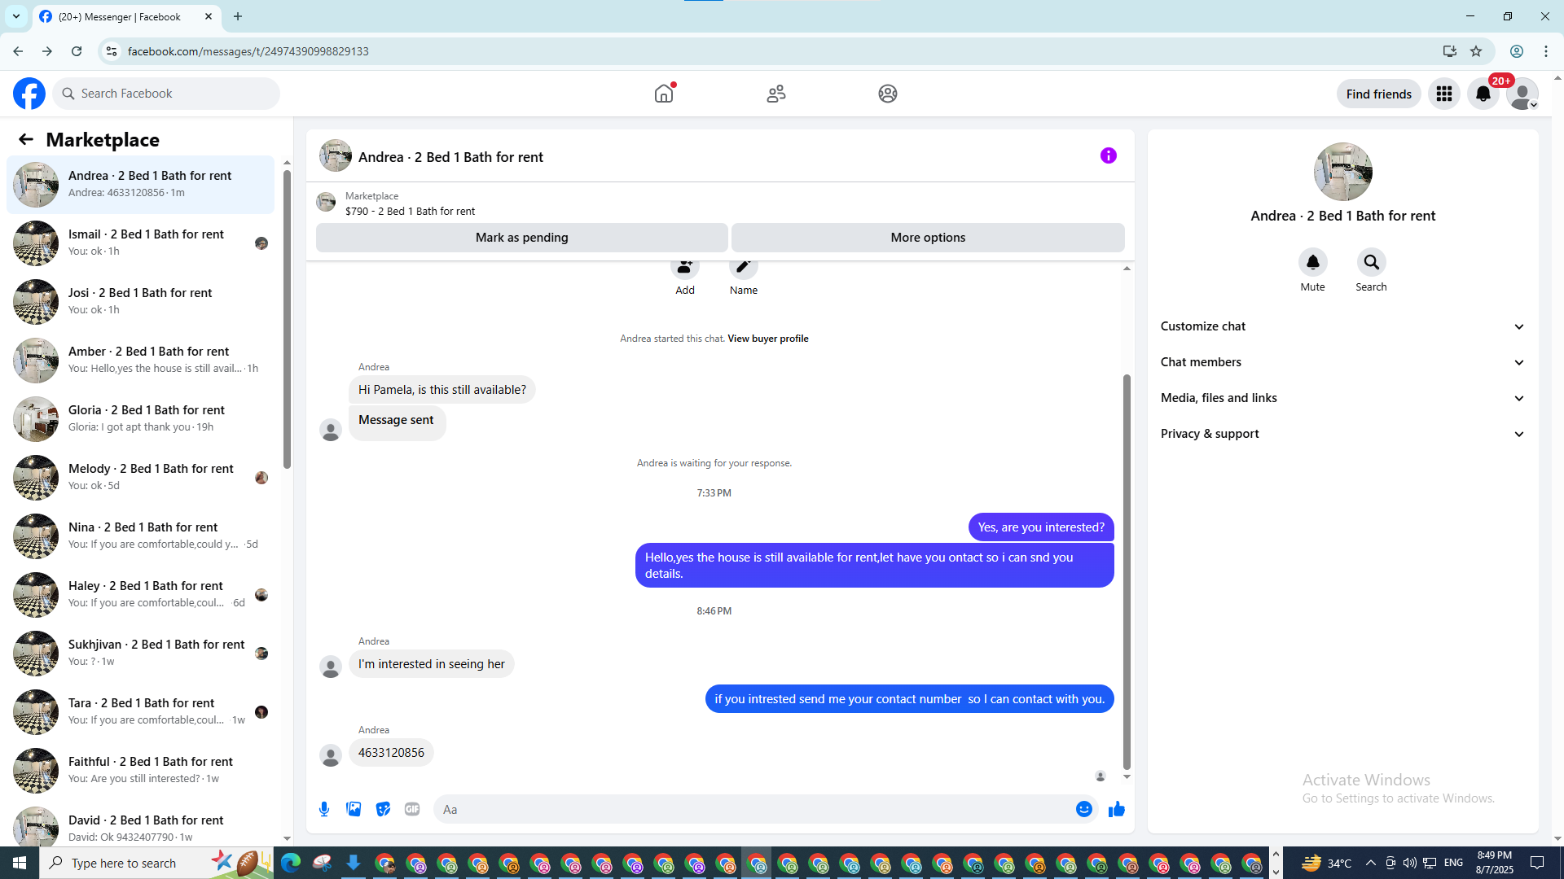
Task: Open conversation with Tara
Action: tap(141, 712)
